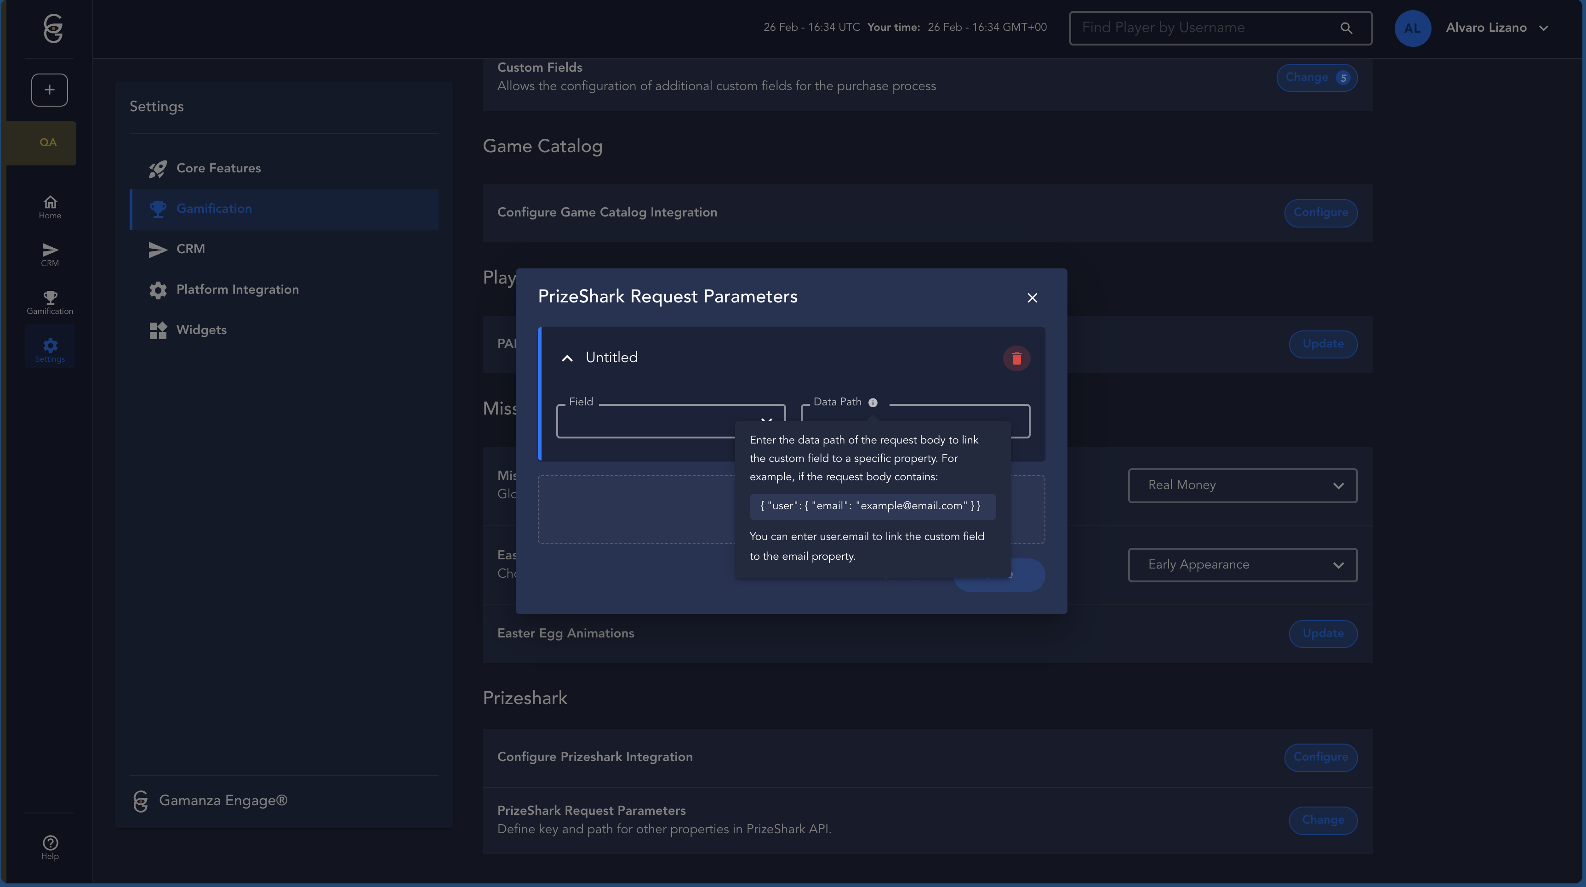The width and height of the screenshot is (1586, 887).
Task: Click the Gamanza logo at top left
Action: point(53,28)
